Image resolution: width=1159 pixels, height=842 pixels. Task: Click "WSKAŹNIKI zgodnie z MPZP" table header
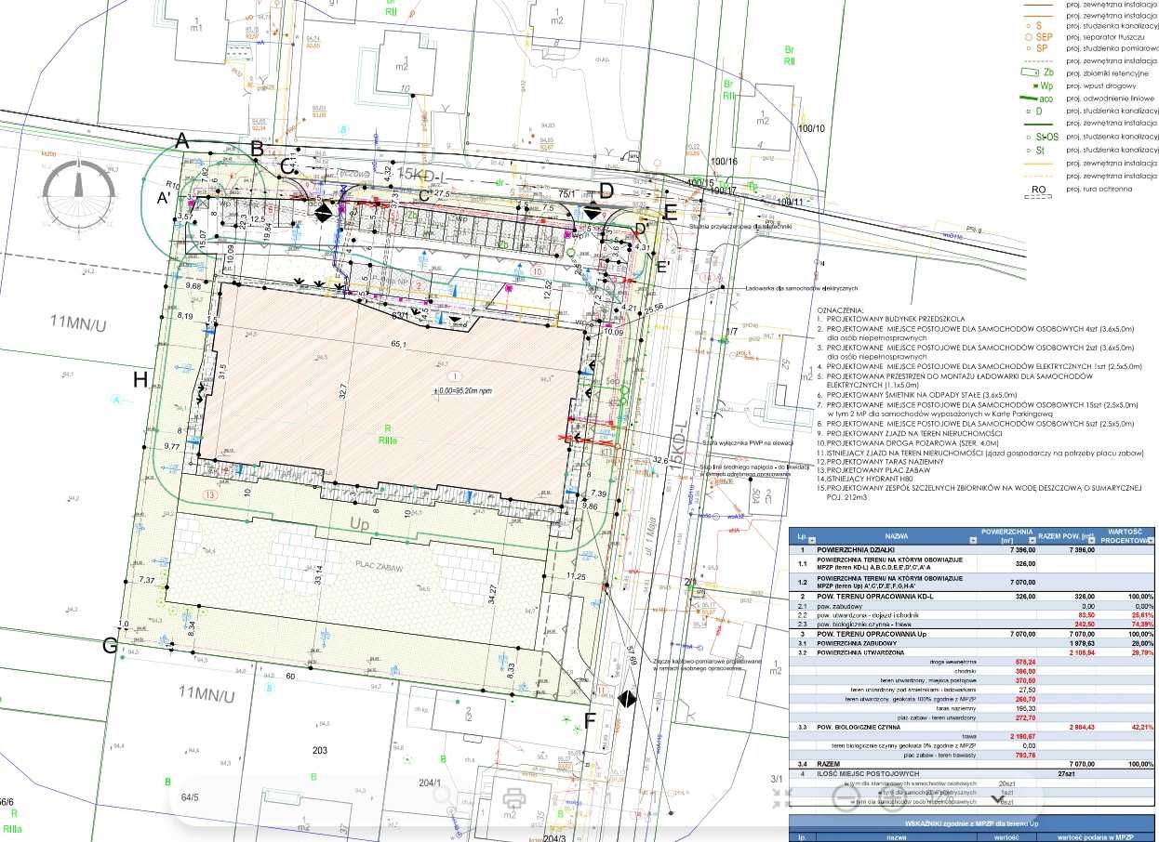coord(973,822)
